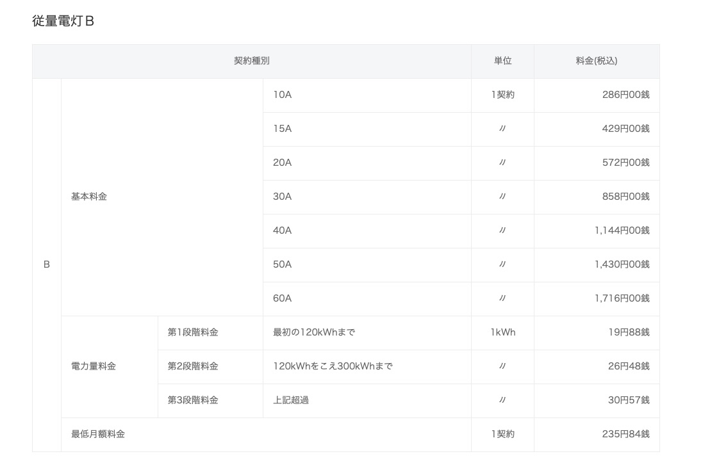Click the 19円88銭 price
Screen dimensions: 703x470
click(629, 332)
